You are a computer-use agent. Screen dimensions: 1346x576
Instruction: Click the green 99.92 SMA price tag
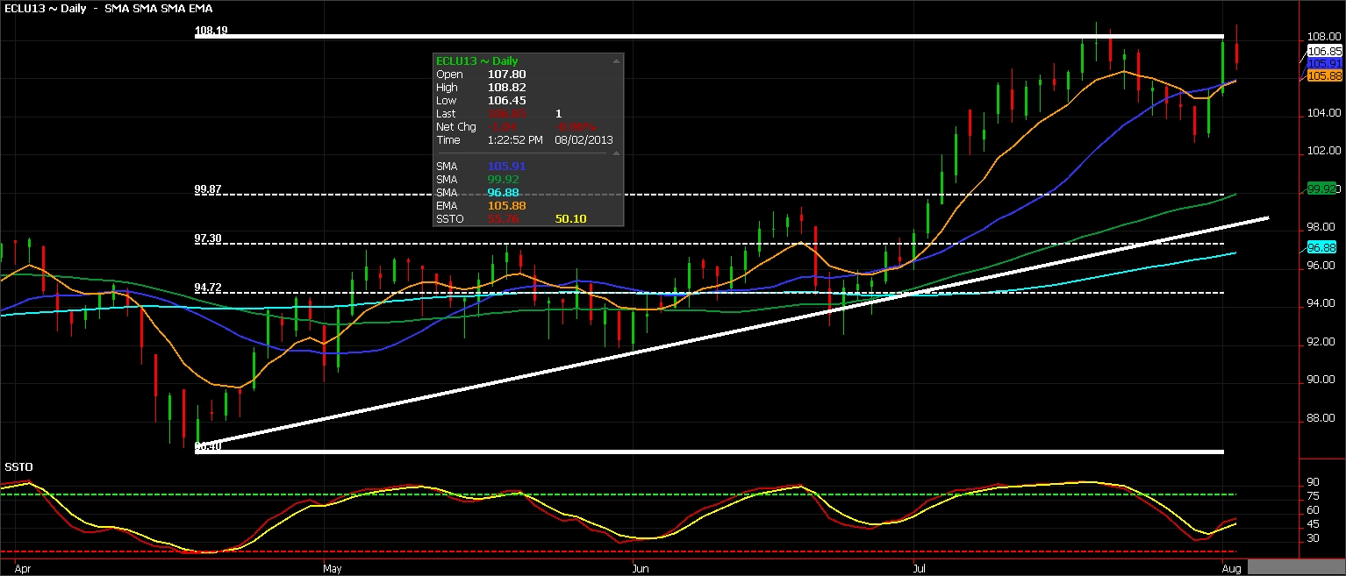click(x=1321, y=188)
